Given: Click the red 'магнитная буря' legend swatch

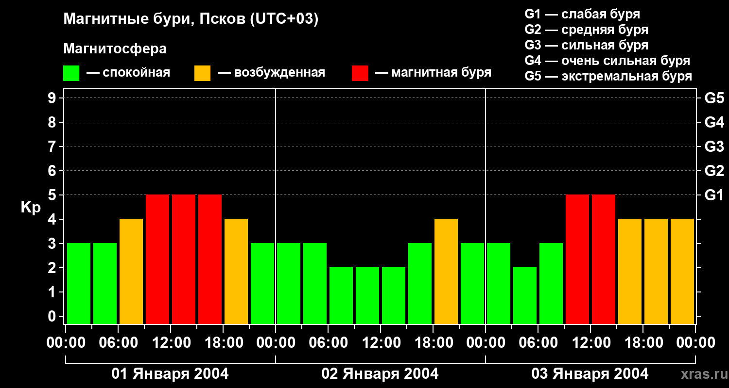Looking at the screenshot, I should [360, 73].
